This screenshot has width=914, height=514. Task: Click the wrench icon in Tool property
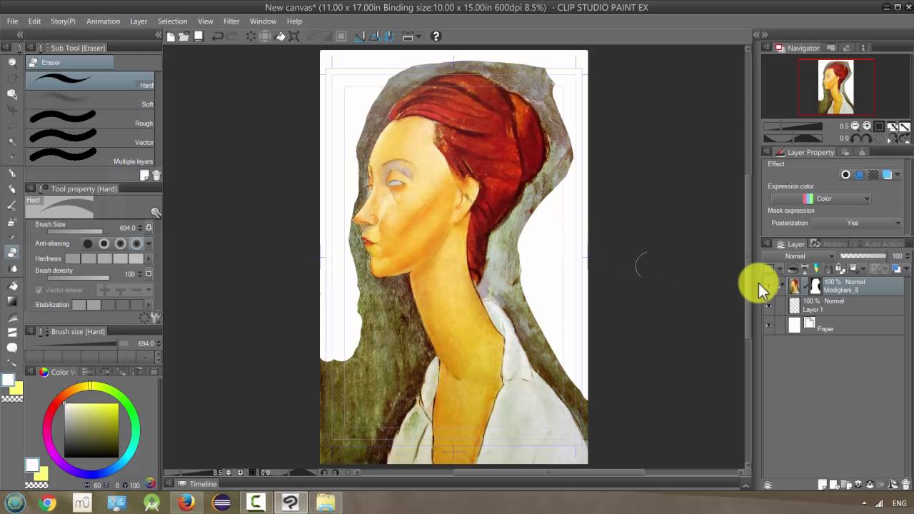[x=155, y=317]
